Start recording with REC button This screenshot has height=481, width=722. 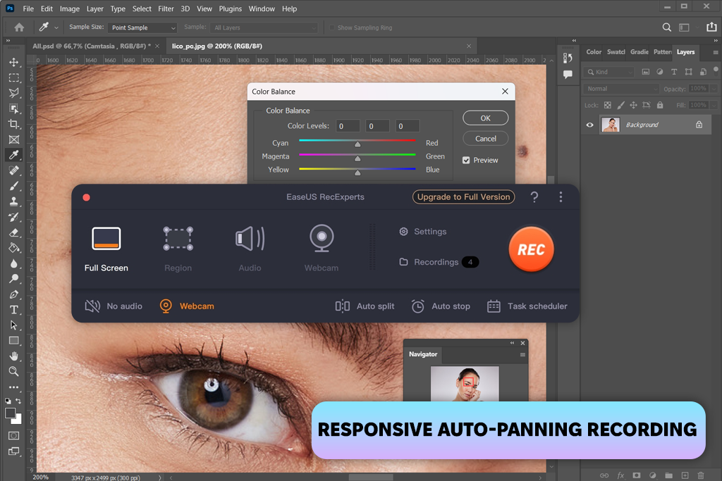531,249
